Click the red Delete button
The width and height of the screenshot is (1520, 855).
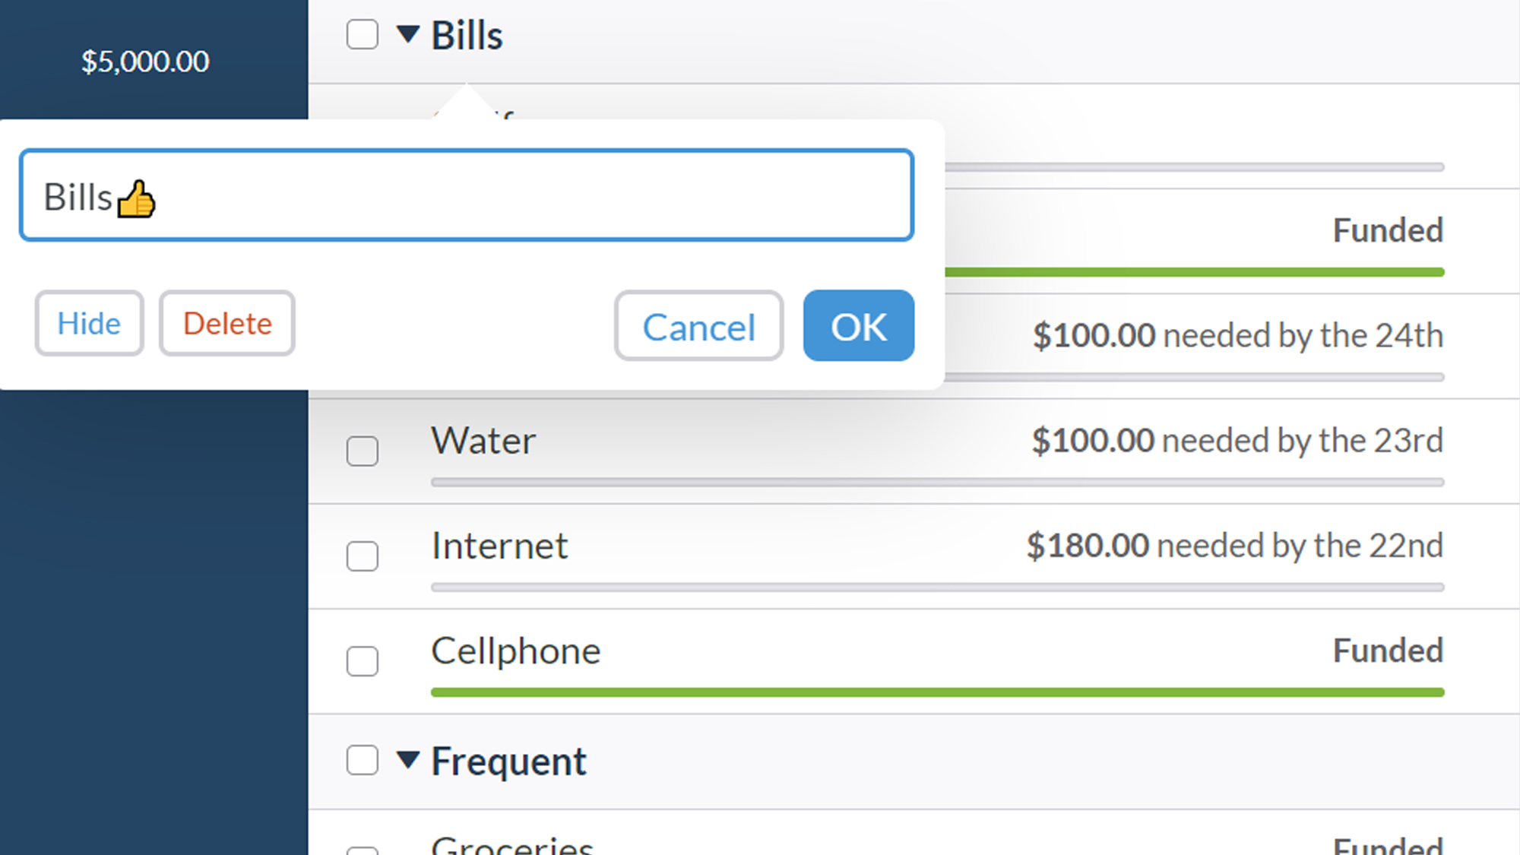tap(227, 324)
